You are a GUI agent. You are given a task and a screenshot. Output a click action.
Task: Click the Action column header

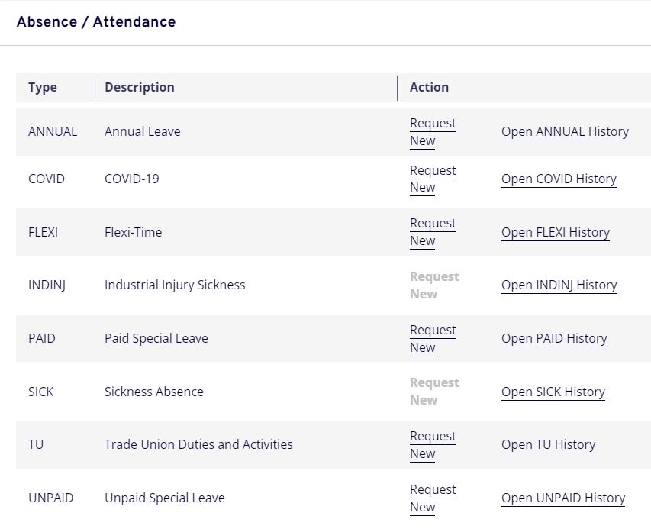tap(429, 88)
